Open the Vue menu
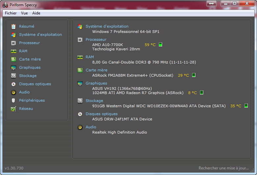257x175 pixels. [24, 13]
